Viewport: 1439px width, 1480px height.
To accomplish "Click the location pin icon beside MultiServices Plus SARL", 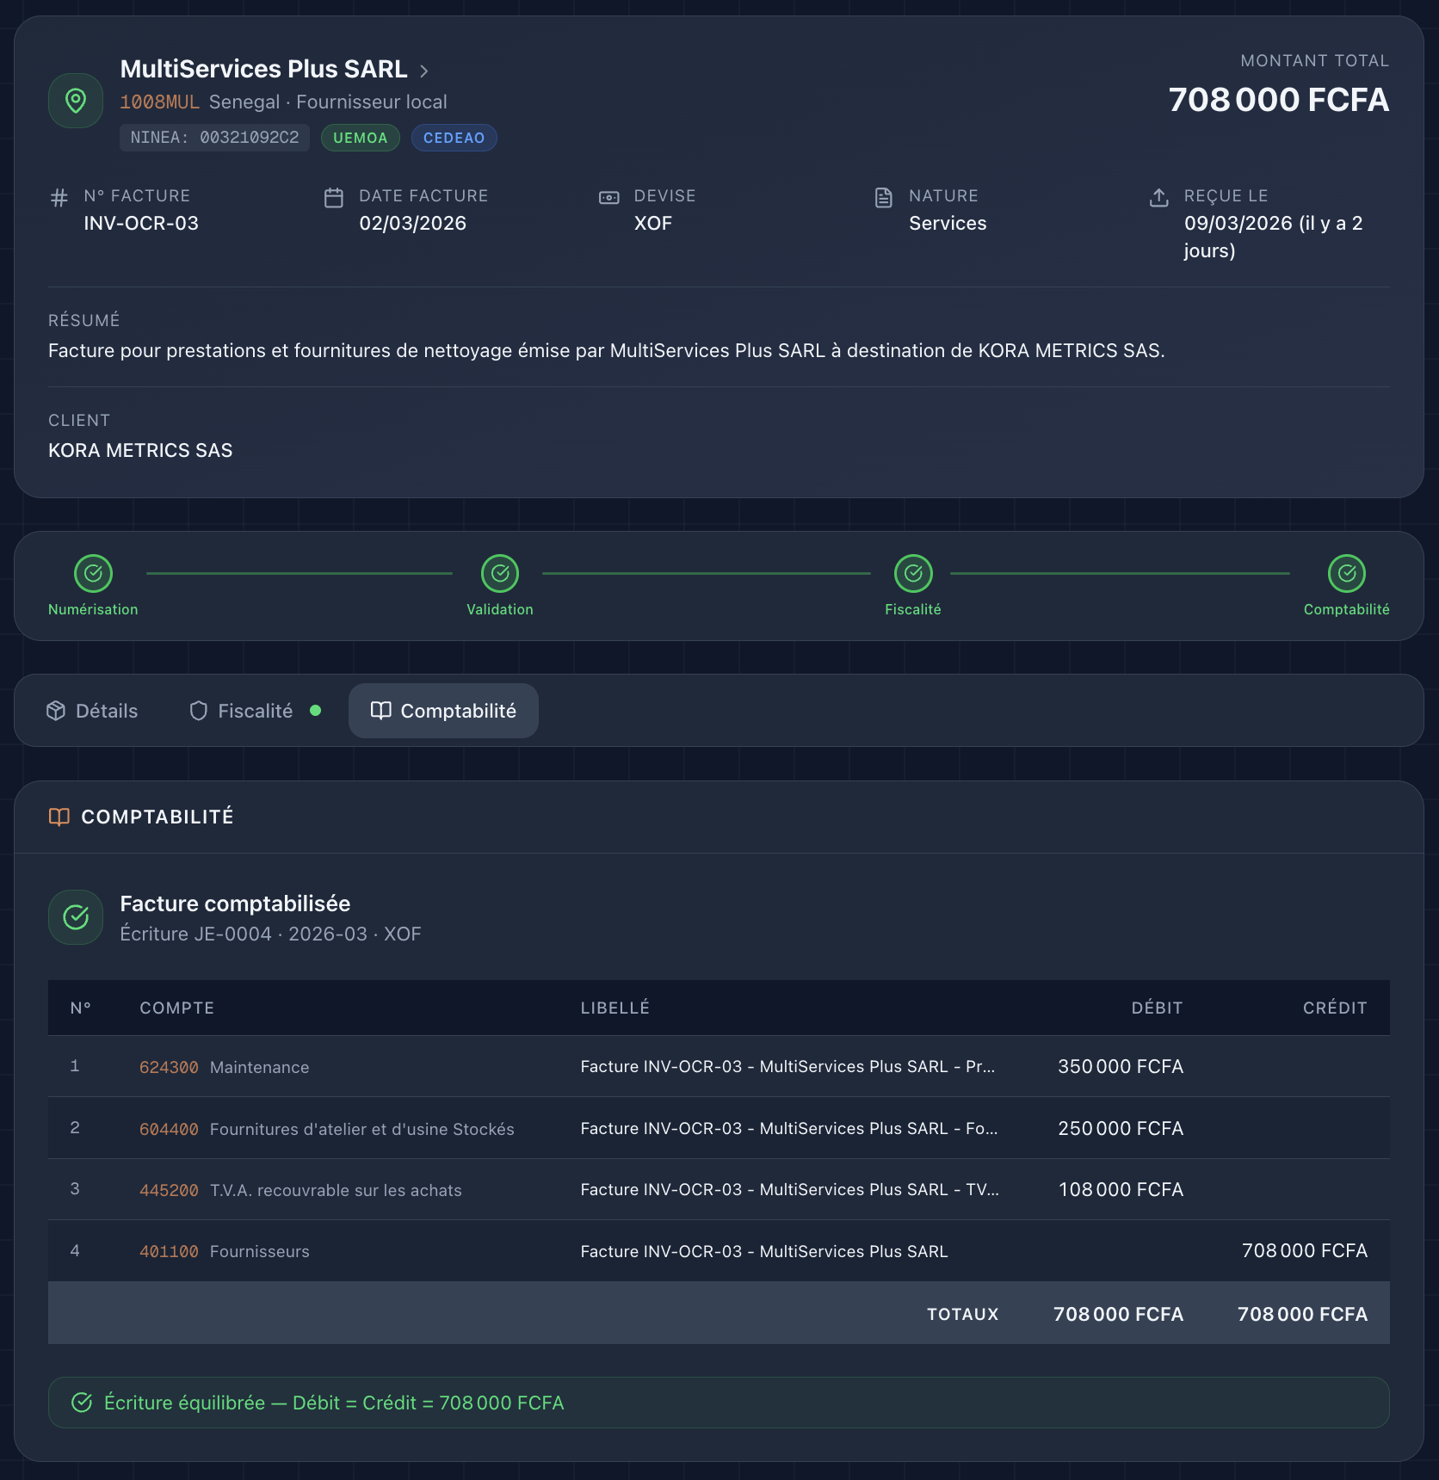I will pos(76,100).
